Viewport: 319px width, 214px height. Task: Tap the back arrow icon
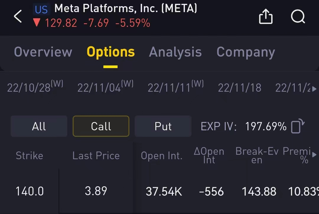tap(18, 16)
